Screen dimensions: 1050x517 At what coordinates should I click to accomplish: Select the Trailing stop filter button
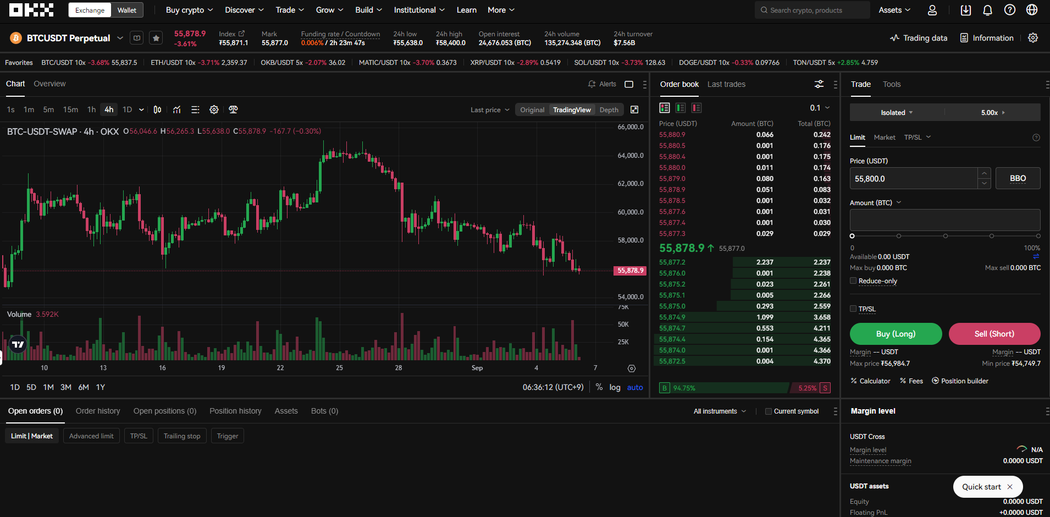pyautogui.click(x=182, y=436)
